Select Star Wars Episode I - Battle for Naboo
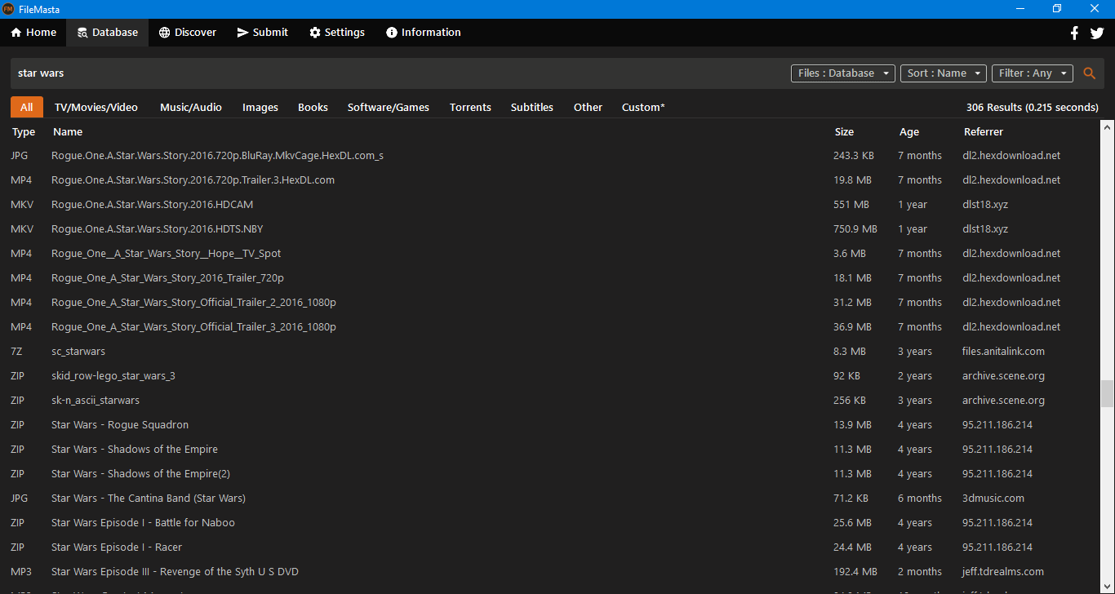Screen dimensions: 1115x594 tap(550, 523)
